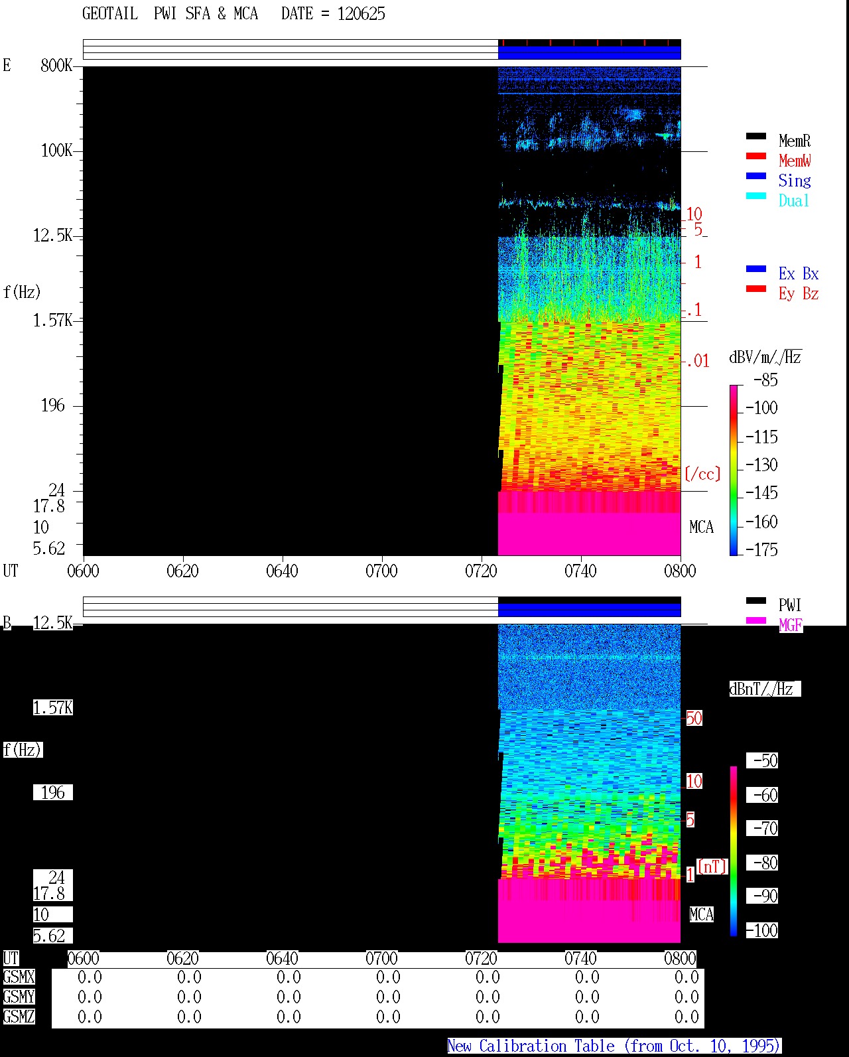849x1057 pixels.
Task: Click the MemR legend label
Action: pyautogui.click(x=795, y=141)
